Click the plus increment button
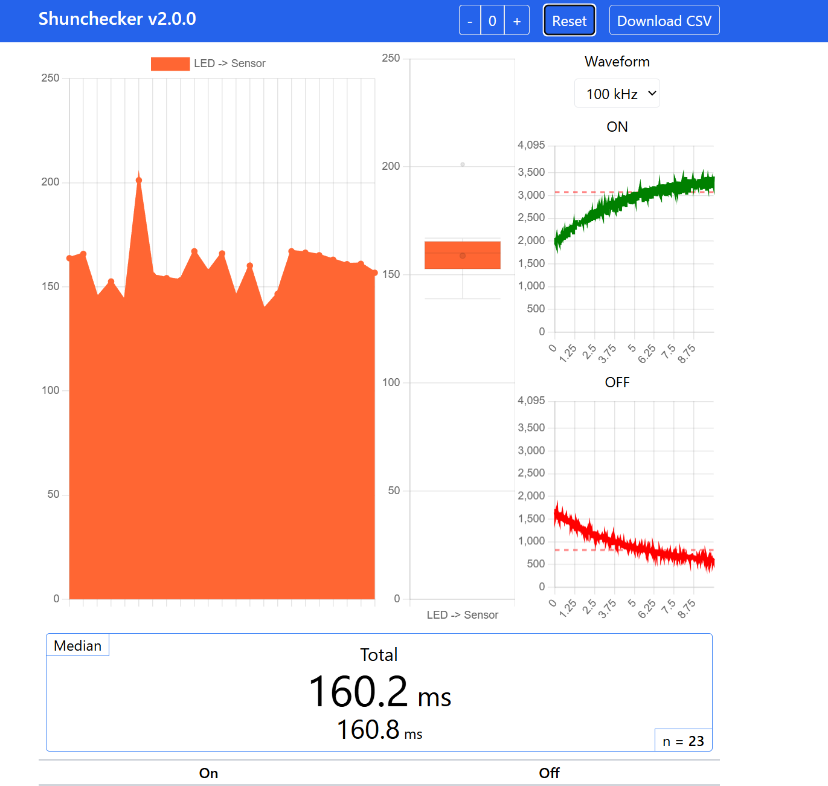Viewport: 828px width, 786px height. point(517,21)
